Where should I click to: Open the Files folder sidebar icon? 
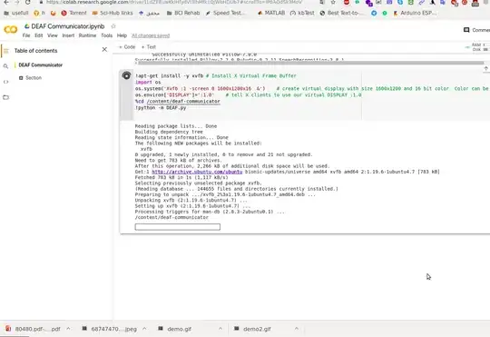5,97
